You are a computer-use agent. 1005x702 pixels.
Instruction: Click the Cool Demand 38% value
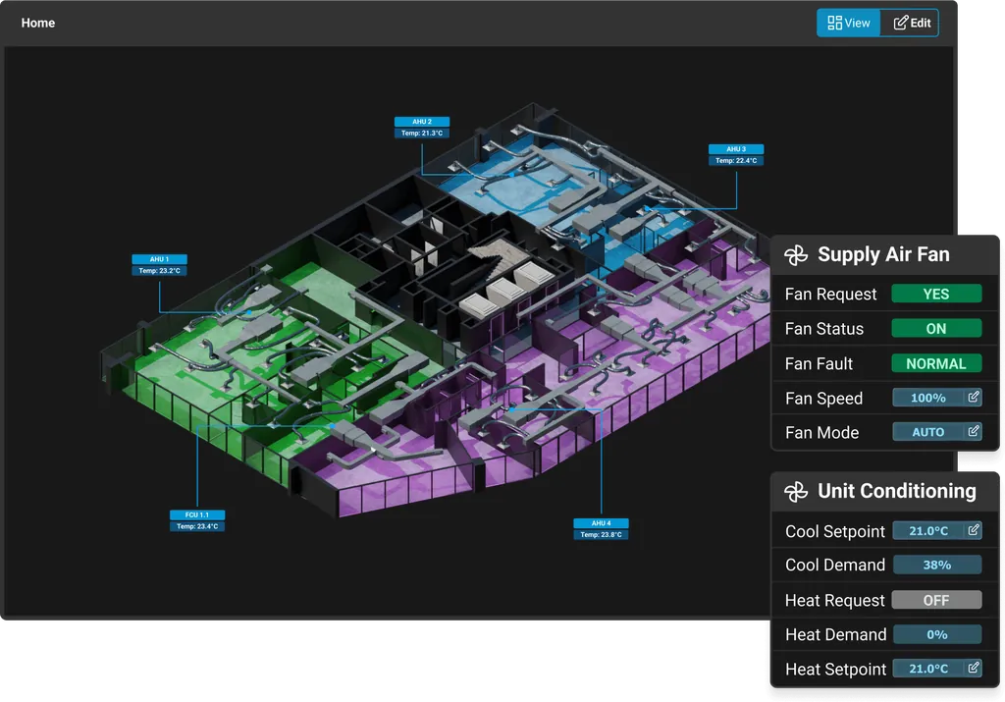coord(936,565)
